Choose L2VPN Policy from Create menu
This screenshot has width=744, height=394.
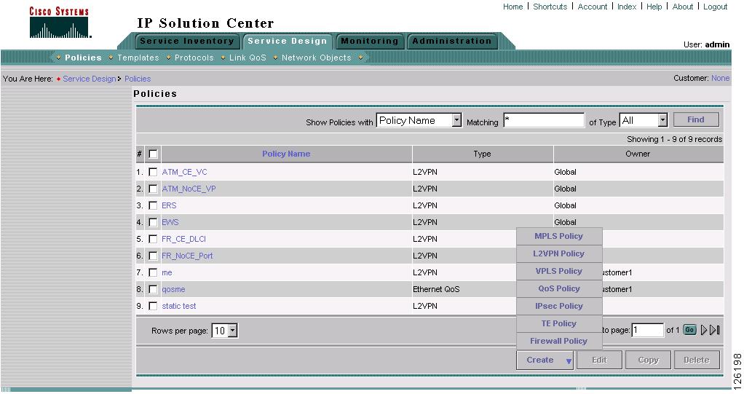[559, 253]
